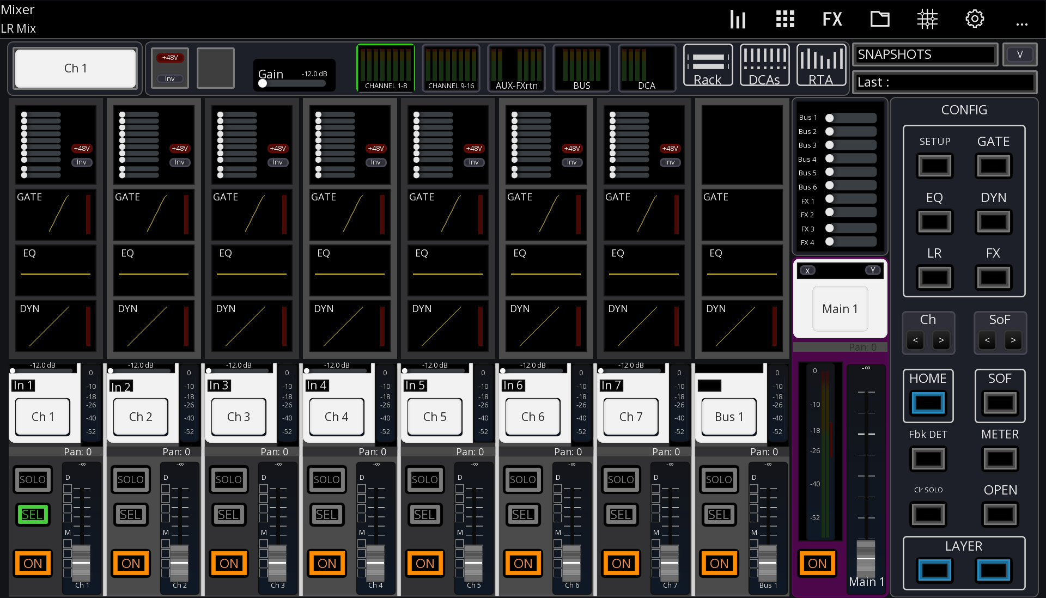Click the HOME button
Viewport: 1046px width, 598px height.
[x=928, y=403]
